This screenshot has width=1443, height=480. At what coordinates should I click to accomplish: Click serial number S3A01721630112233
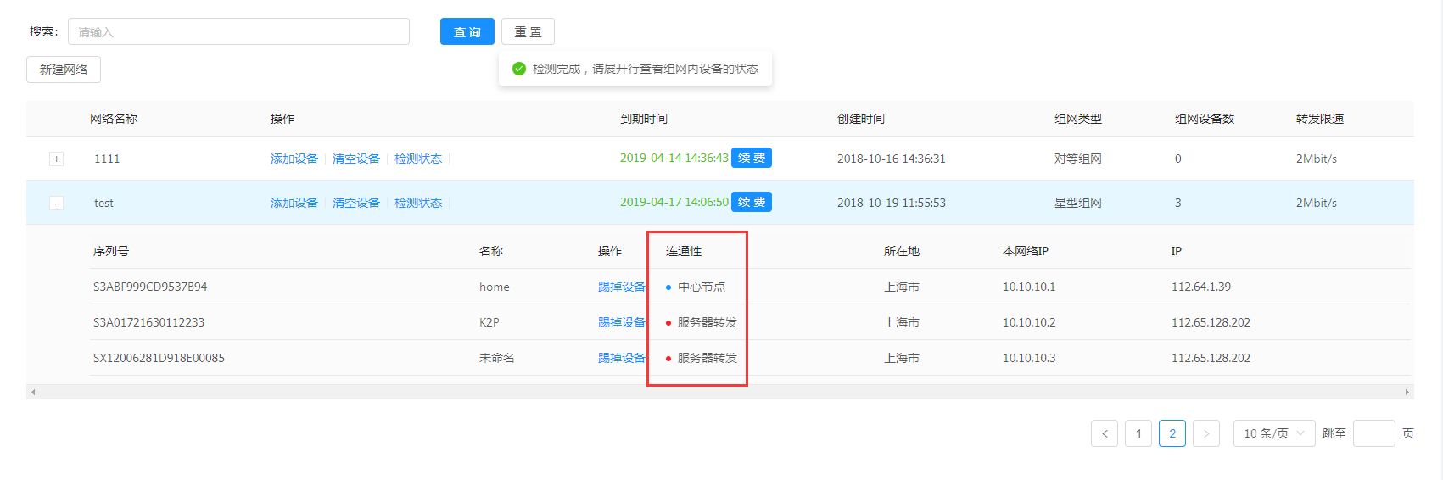pos(148,322)
